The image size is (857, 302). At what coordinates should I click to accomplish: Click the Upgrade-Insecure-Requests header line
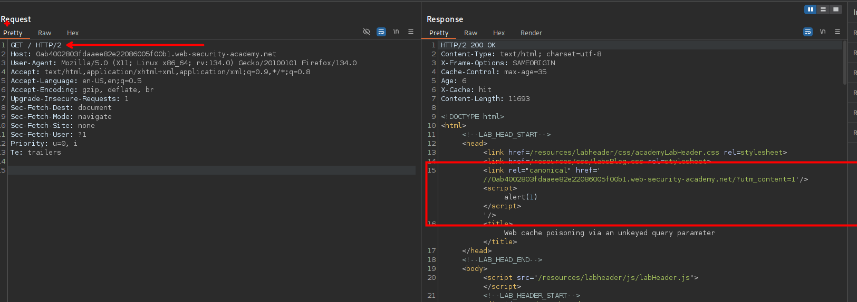(70, 99)
